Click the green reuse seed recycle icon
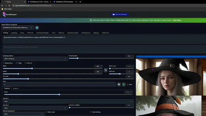The height and width of the screenshot is (116, 206). (124, 84)
